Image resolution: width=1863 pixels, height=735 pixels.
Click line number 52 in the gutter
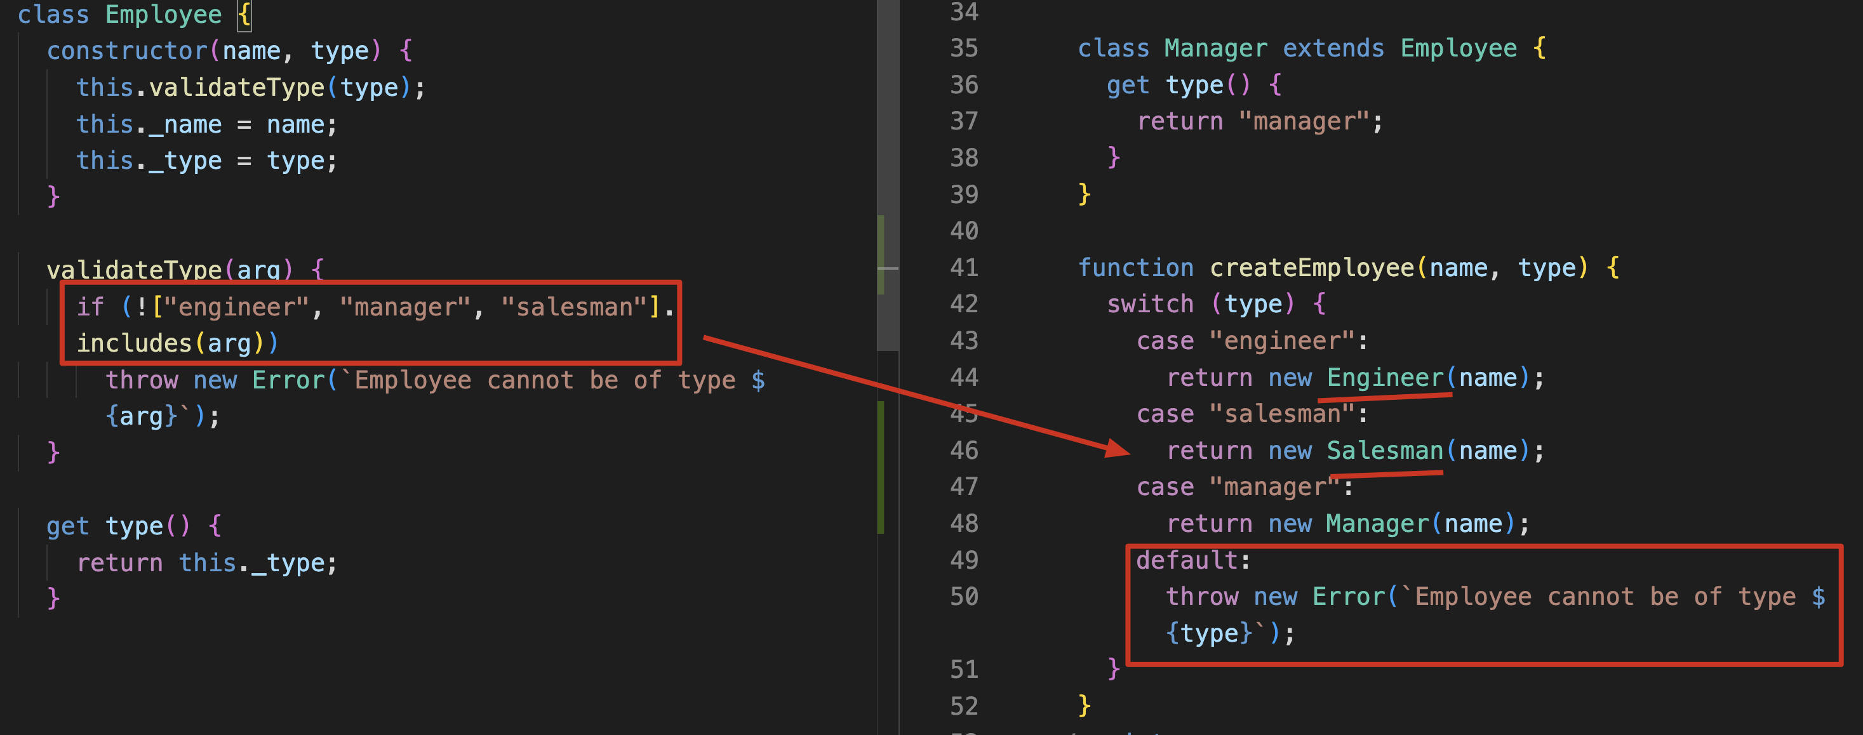click(x=963, y=706)
